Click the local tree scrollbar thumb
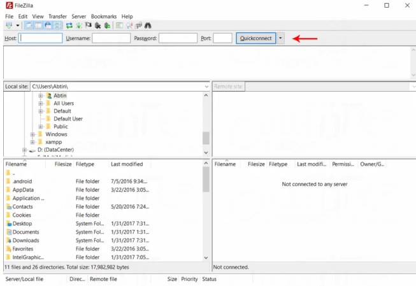The image size is (416, 286). point(206,138)
